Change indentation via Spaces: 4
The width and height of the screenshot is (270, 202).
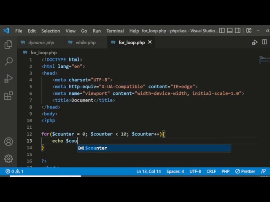(x=175, y=171)
